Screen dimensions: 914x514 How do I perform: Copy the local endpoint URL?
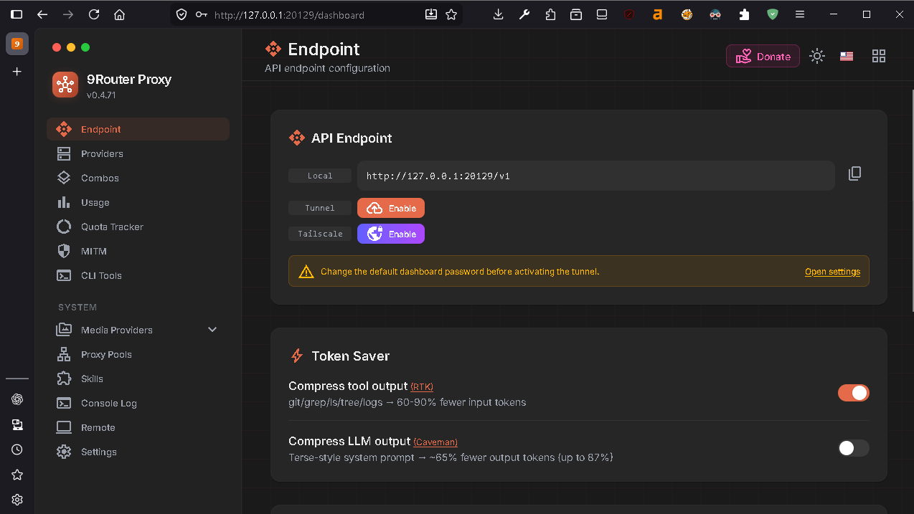coord(854,174)
